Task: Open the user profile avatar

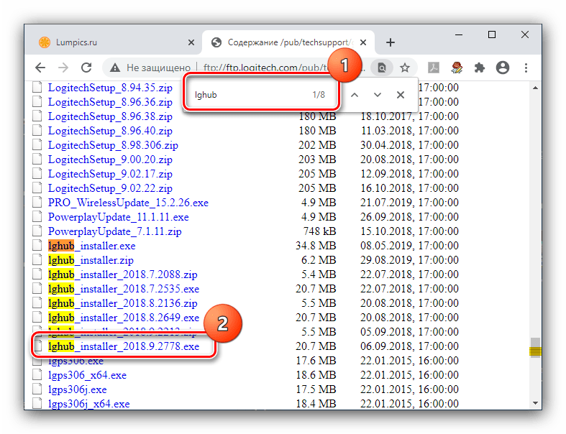Action: pyautogui.click(x=503, y=68)
